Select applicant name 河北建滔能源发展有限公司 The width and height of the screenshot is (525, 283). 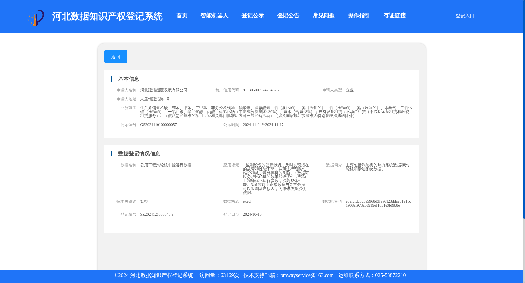[x=164, y=90]
